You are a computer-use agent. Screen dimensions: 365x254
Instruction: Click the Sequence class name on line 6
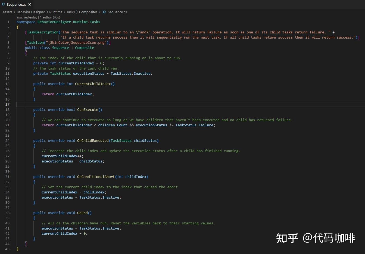60,48
